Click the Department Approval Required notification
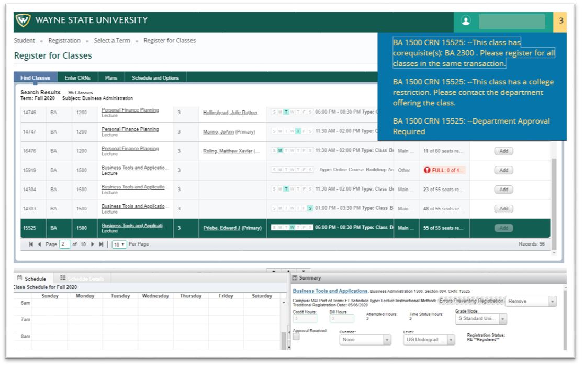The width and height of the screenshot is (584, 367). [x=471, y=126]
